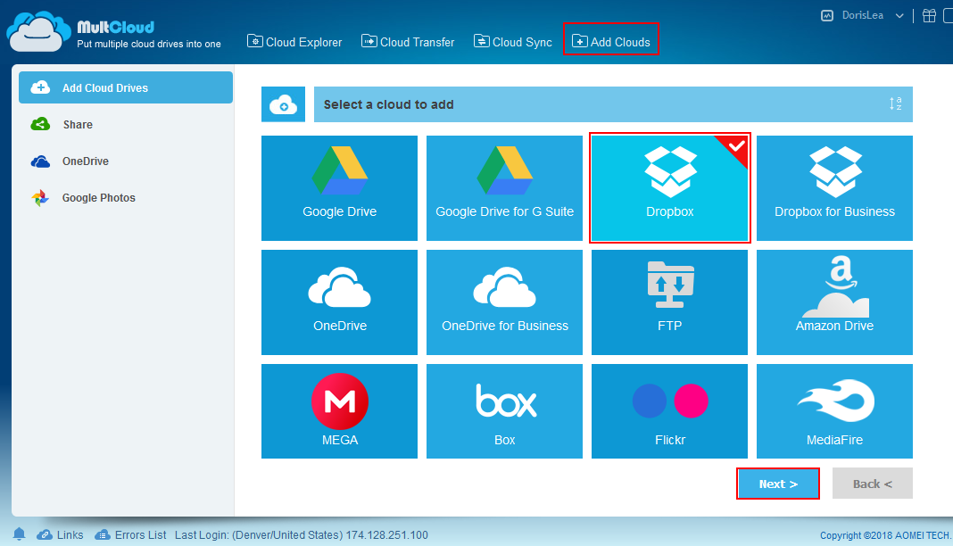953x546 pixels.
Task: Switch to Cloud Transfer tab
Action: click(408, 42)
